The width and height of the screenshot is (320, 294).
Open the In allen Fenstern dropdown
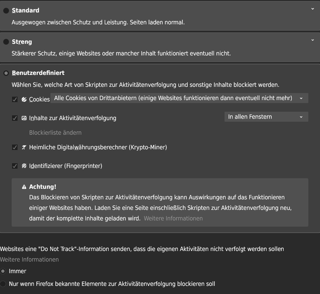click(266, 117)
